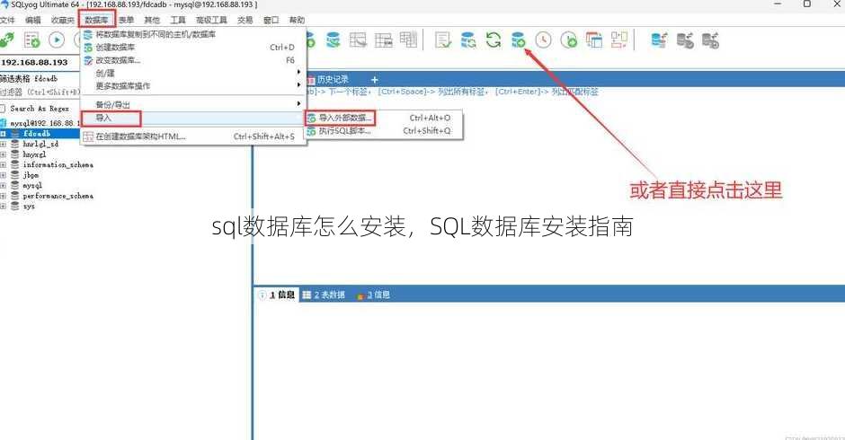Open the 编辑 menu
The height and width of the screenshot is (440, 845).
(33, 20)
